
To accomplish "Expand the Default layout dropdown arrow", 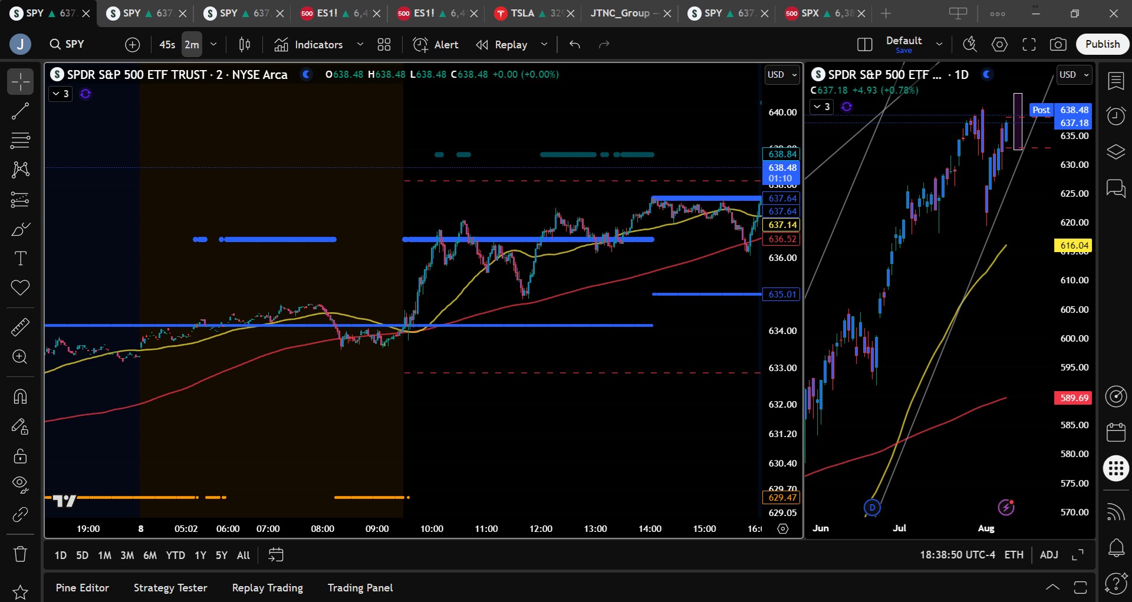I will [x=939, y=44].
